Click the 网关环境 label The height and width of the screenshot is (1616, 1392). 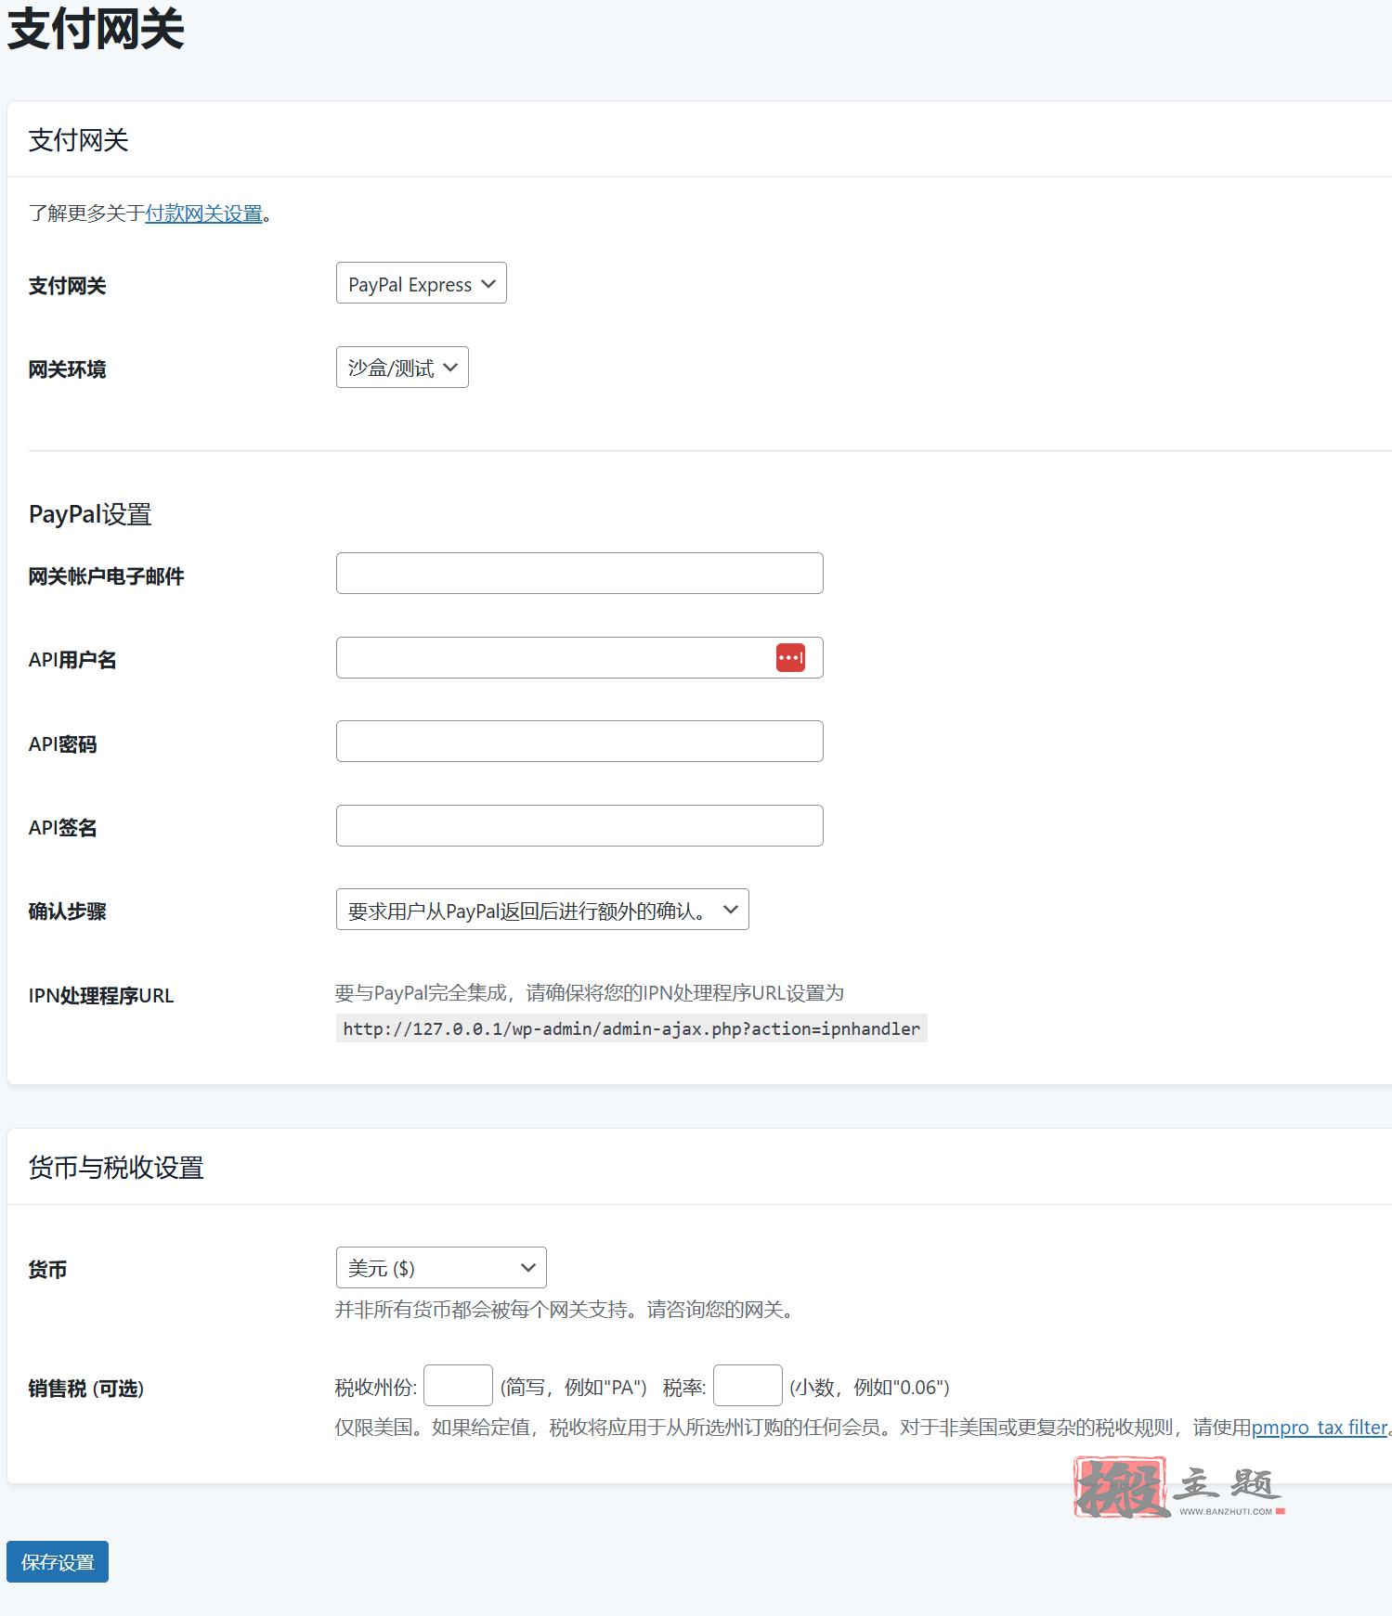coord(67,369)
